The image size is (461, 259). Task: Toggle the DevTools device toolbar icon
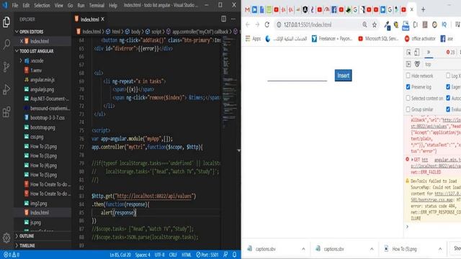point(417,53)
